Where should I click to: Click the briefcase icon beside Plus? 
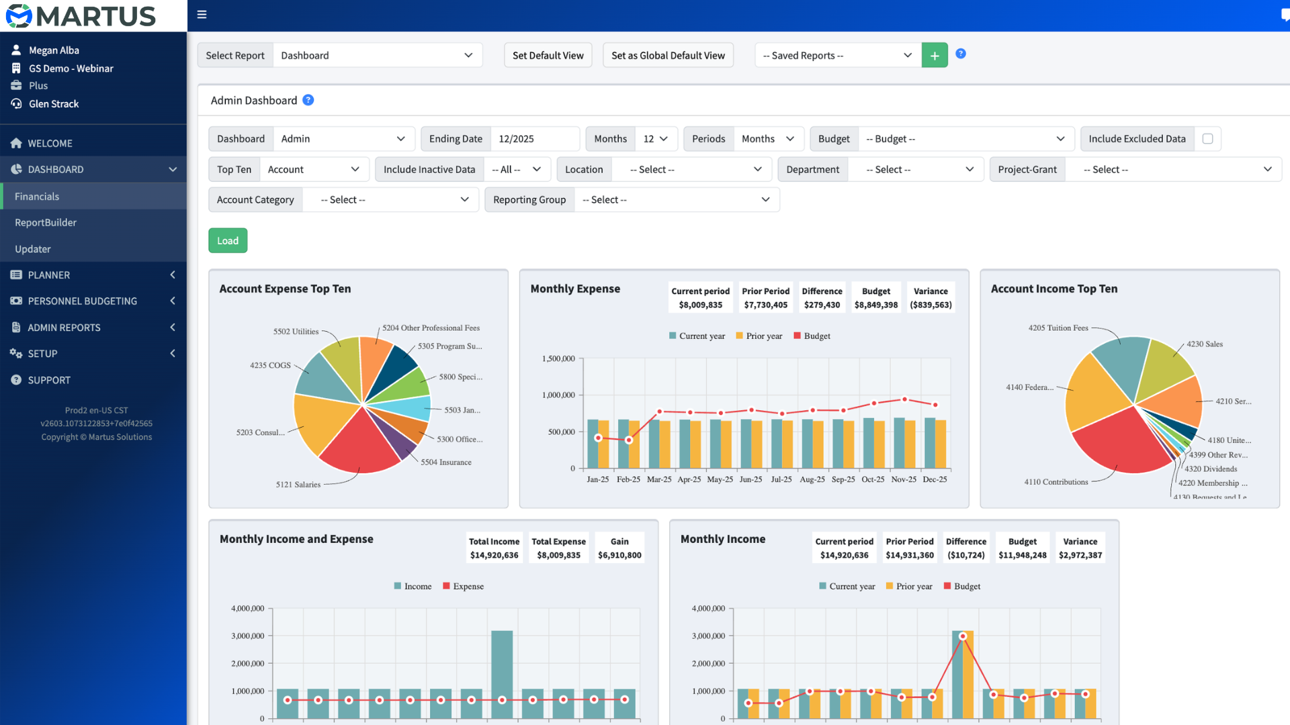[x=16, y=85]
